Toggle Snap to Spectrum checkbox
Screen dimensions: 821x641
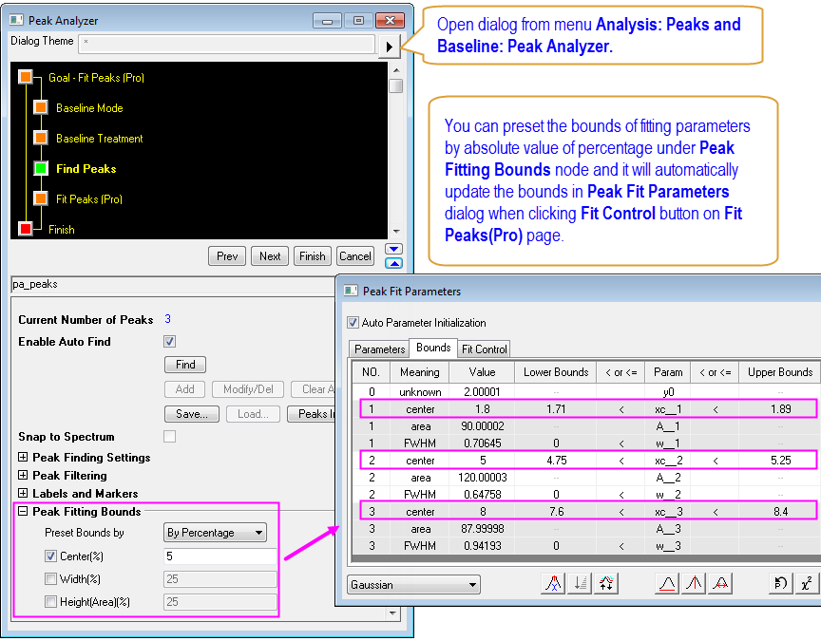170,437
